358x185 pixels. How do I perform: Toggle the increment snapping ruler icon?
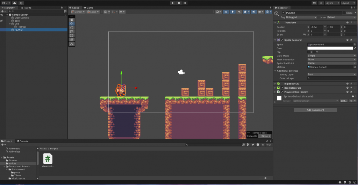122,12
